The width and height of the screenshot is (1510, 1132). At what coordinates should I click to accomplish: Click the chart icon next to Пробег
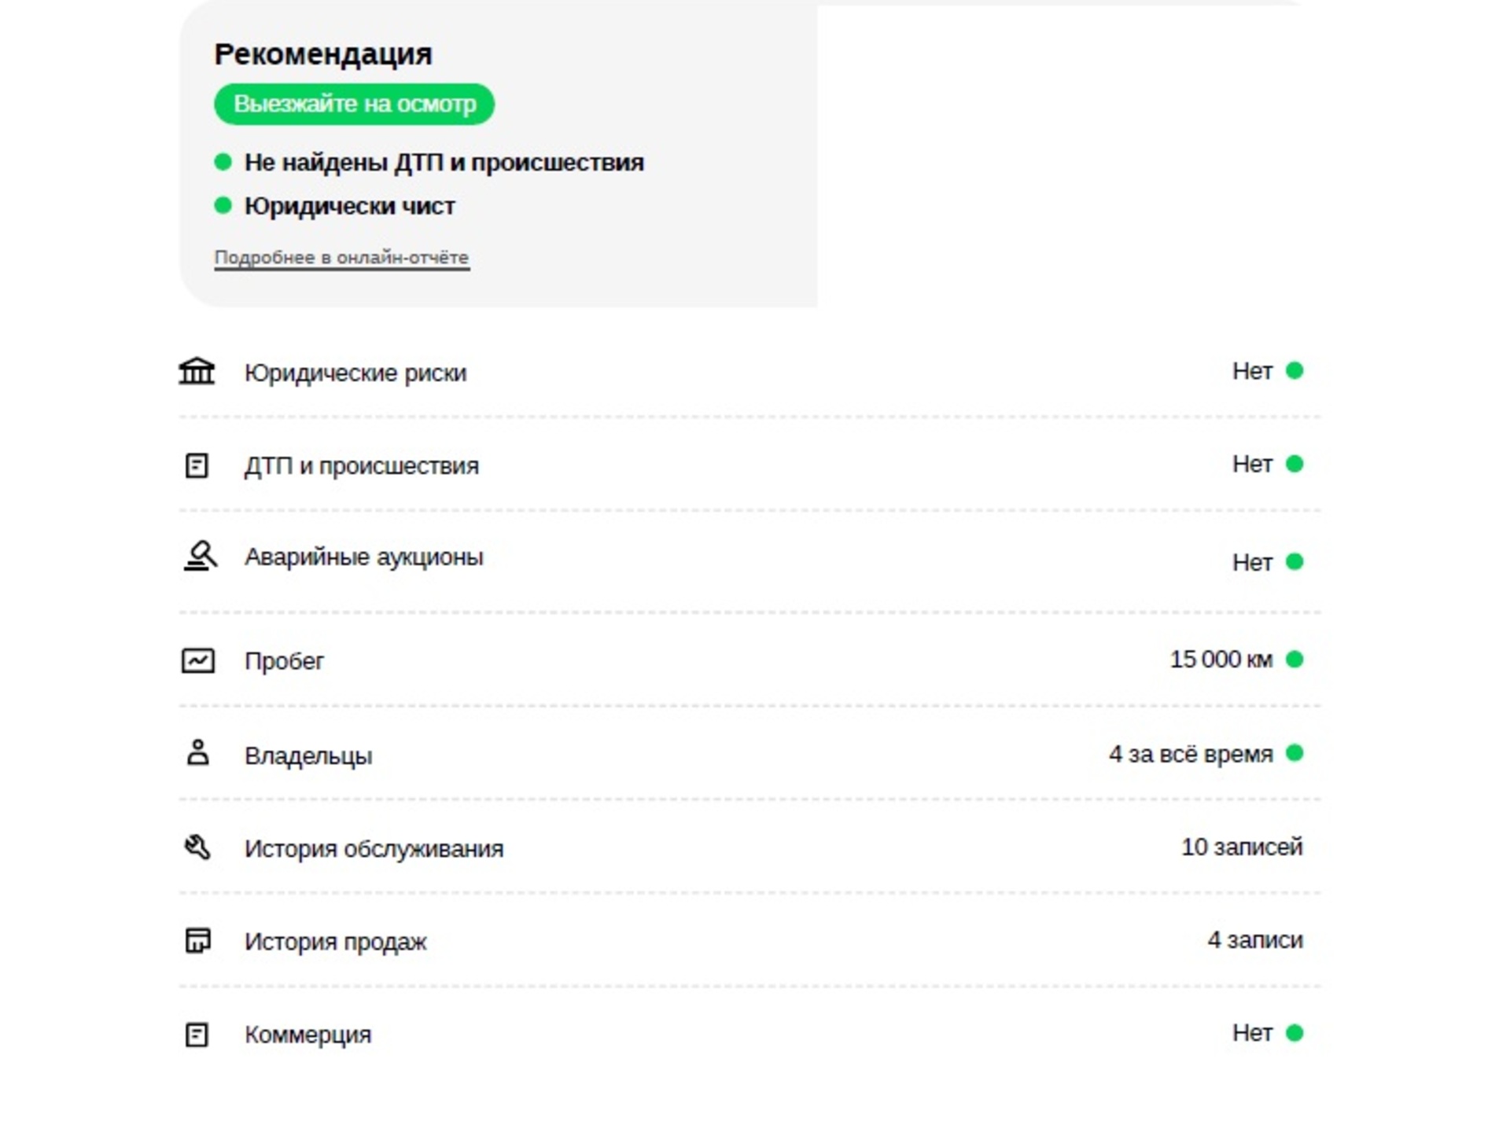click(197, 660)
